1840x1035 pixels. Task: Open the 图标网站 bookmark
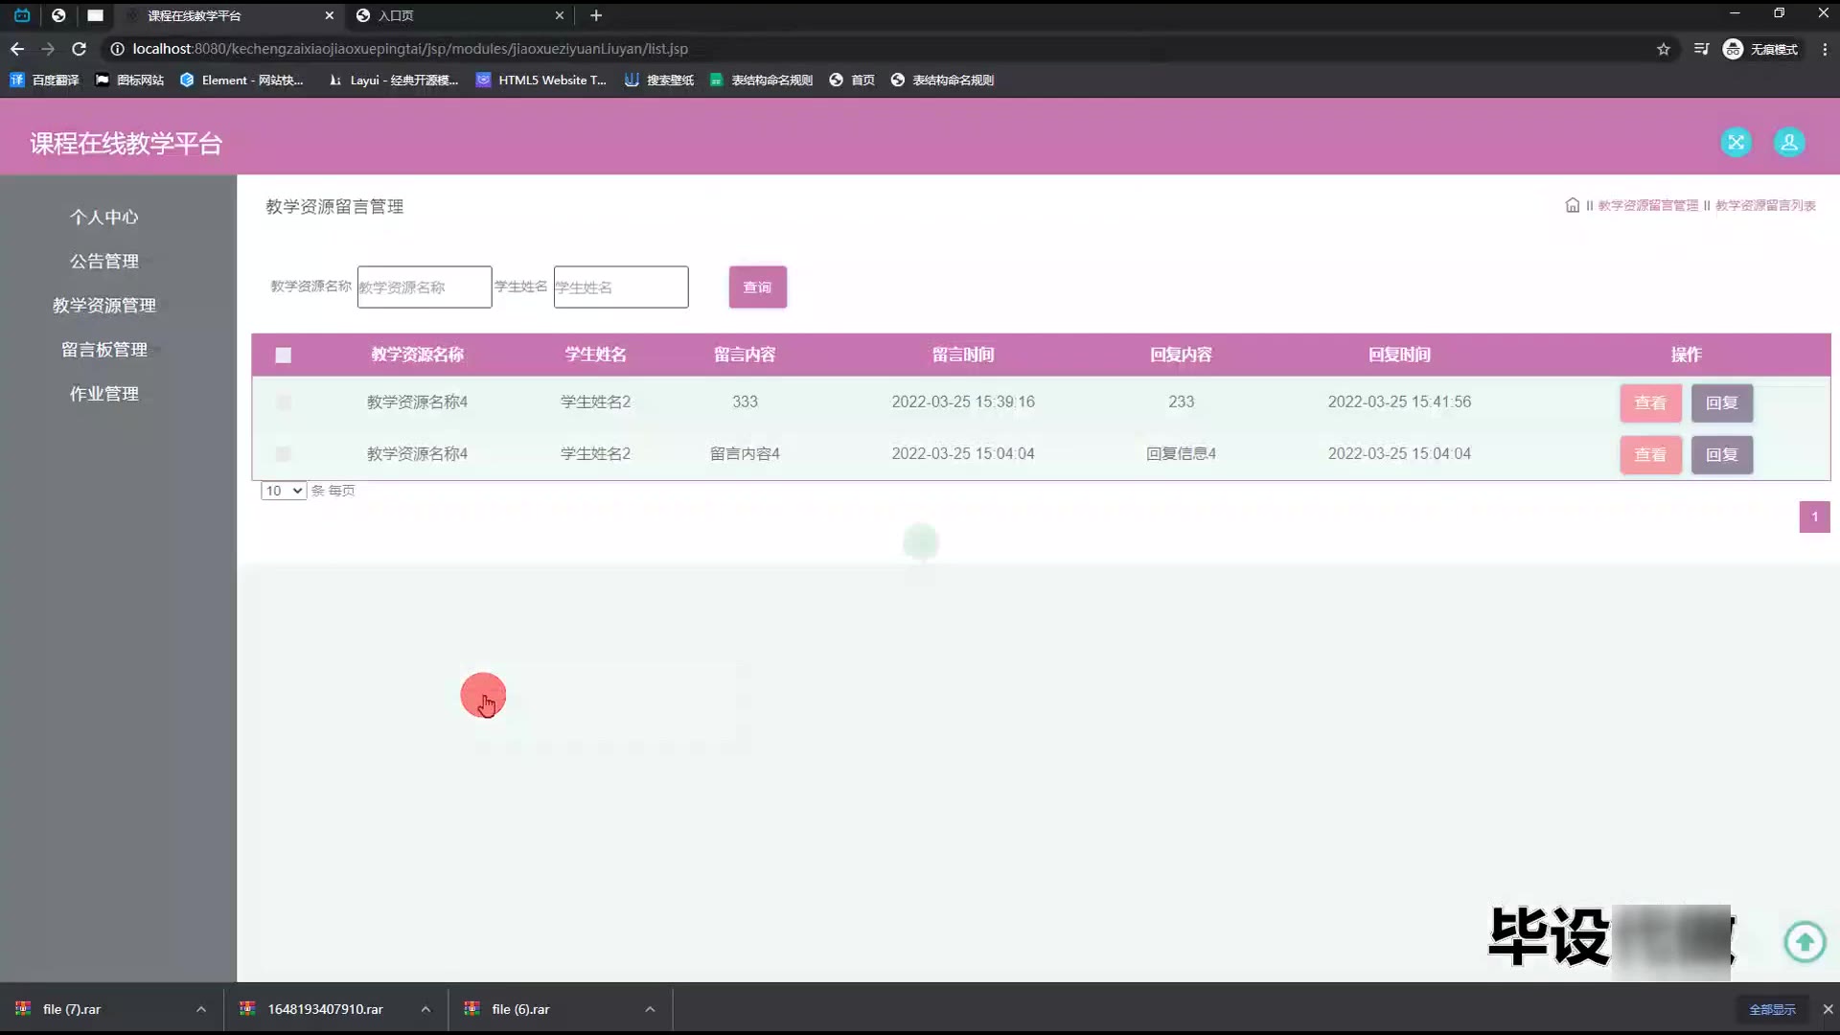point(129,80)
